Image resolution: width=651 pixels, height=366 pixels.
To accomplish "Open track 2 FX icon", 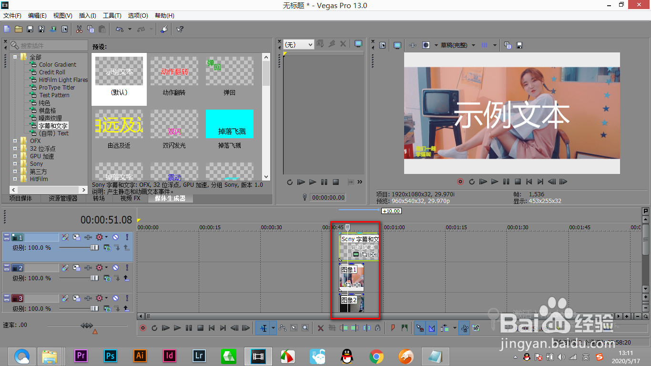I will coord(88,267).
